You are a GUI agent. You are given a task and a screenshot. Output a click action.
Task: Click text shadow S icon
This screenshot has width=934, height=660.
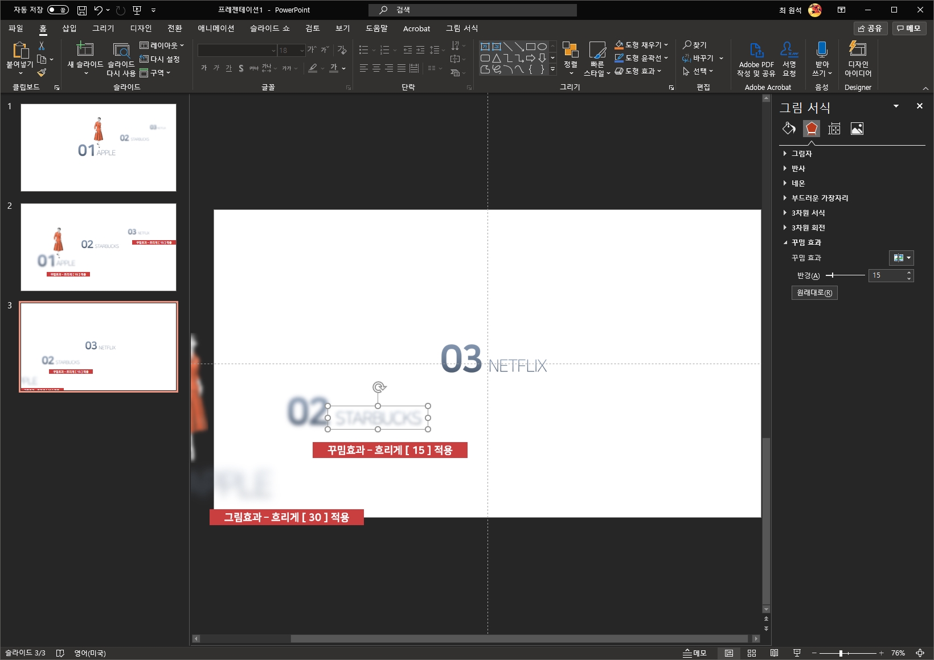click(241, 68)
